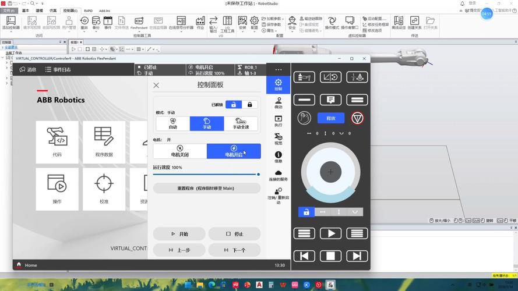The image size is (518, 291).
Task: Switch to the RAPID ribbon tab
Action: (x=88, y=10)
